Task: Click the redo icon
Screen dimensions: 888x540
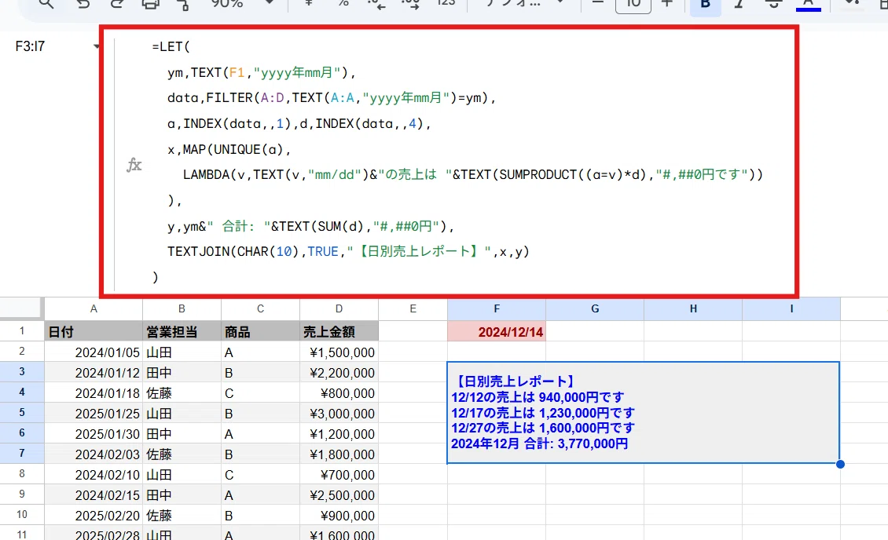Action: [116, 5]
